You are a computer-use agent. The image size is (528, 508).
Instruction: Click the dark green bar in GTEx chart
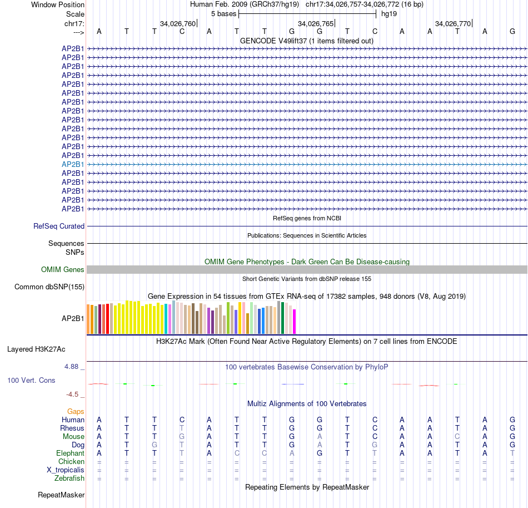click(283, 318)
